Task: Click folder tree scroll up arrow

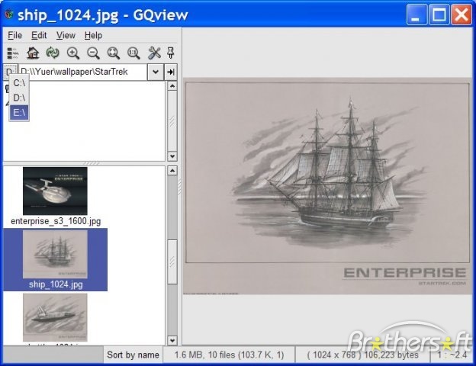Action: pos(172,86)
